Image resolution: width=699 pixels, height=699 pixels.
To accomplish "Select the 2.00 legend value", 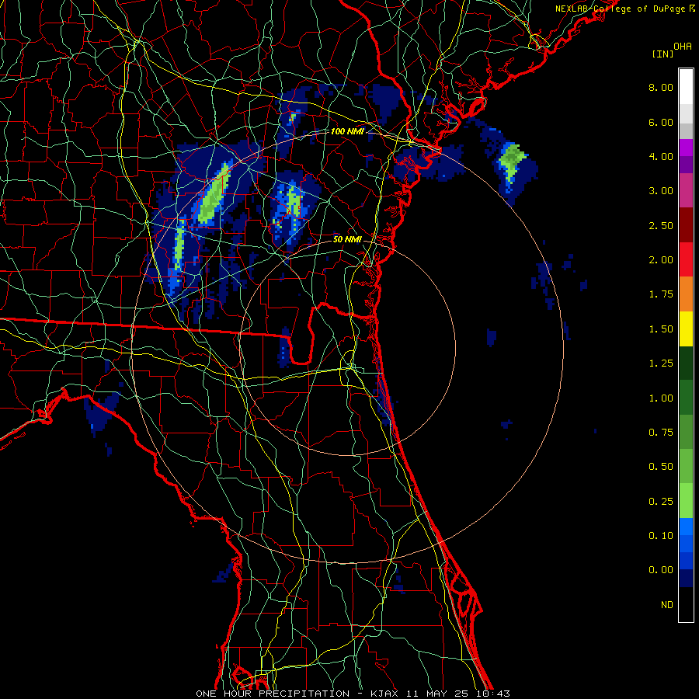I will (661, 260).
